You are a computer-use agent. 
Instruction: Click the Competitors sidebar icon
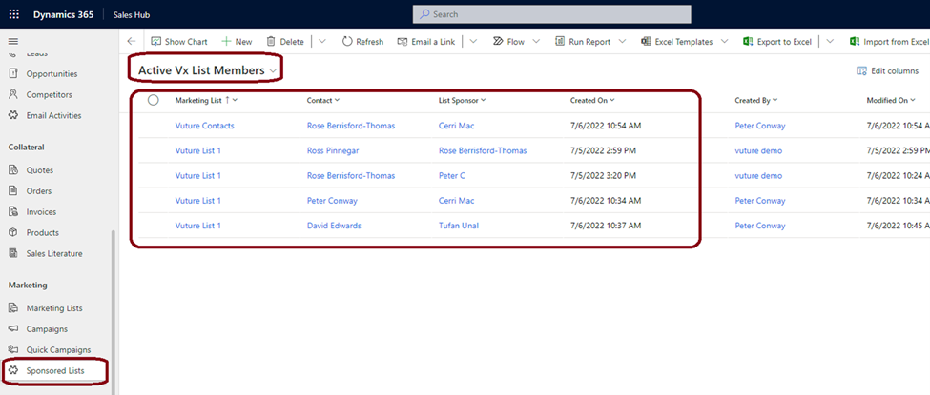click(13, 95)
